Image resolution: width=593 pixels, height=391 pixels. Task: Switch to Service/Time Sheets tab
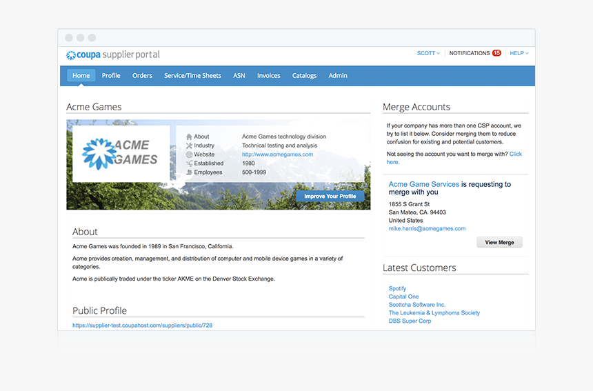click(x=192, y=76)
